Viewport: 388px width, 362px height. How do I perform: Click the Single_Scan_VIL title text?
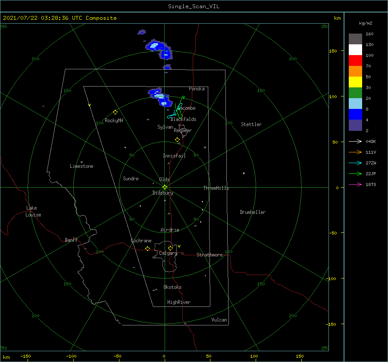[194, 6]
